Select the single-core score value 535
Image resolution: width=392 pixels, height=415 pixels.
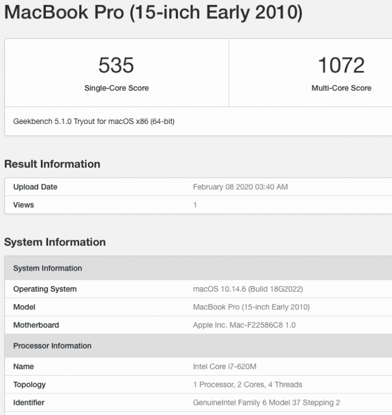(116, 65)
